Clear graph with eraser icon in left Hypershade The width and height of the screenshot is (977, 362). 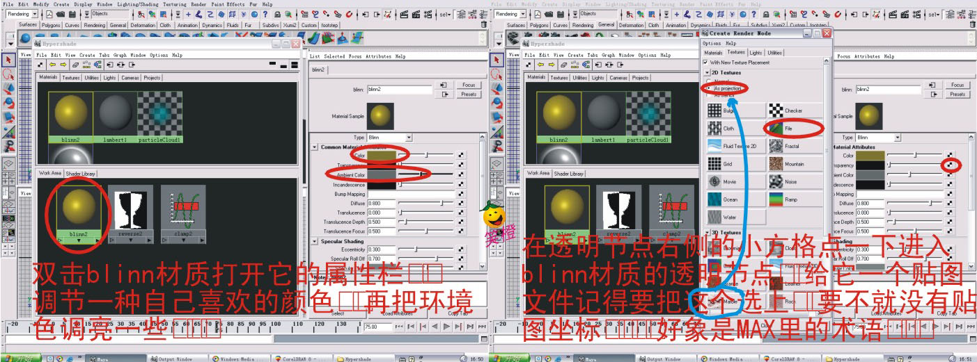[76, 65]
